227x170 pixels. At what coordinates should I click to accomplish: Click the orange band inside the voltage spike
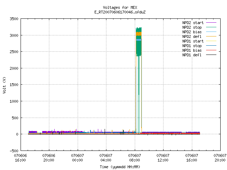139,34
